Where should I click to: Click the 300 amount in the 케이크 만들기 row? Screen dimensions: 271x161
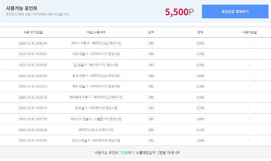click(151, 43)
